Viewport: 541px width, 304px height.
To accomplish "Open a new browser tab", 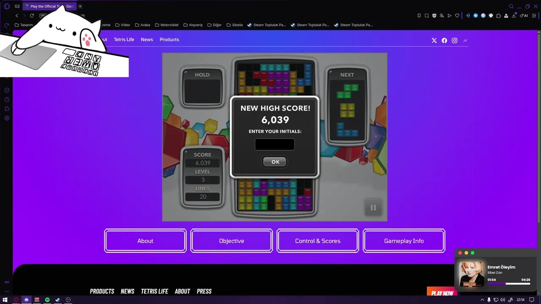I will 80,6.
